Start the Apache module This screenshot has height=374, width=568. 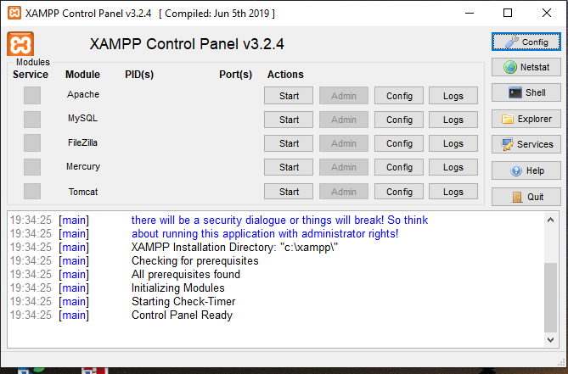[x=289, y=96]
